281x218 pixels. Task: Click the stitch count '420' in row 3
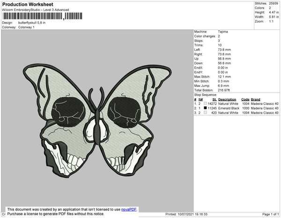pyautogui.click(x=214, y=113)
